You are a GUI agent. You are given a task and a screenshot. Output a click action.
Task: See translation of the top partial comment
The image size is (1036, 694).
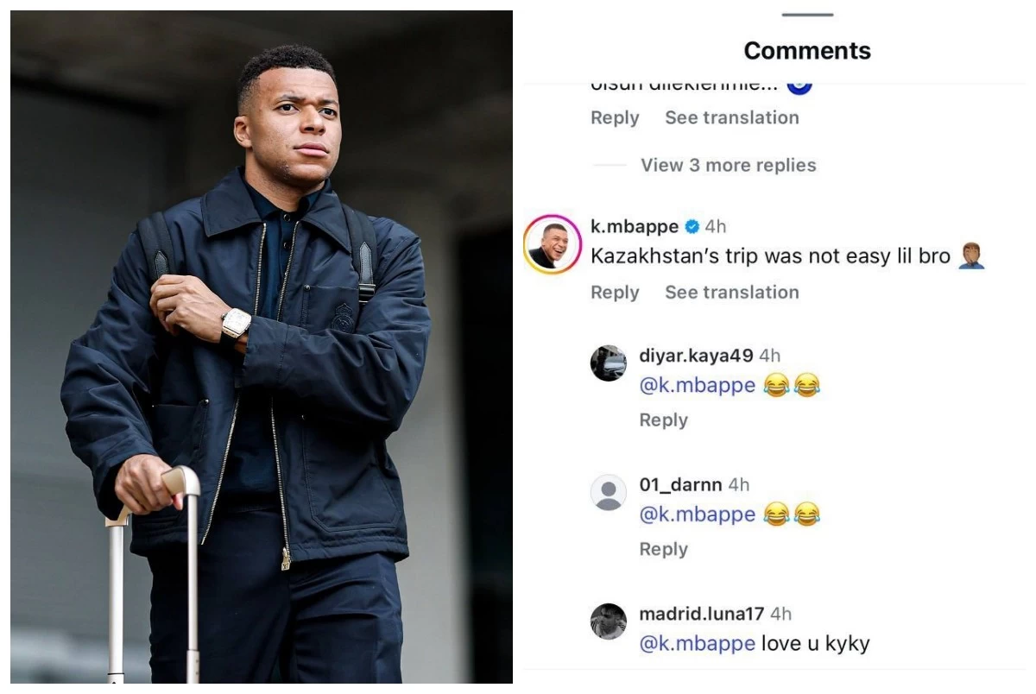[x=731, y=118]
